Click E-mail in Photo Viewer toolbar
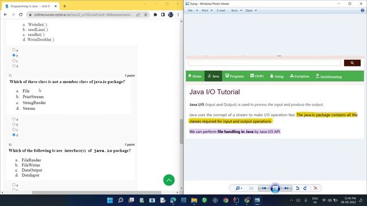 click(x=221, y=10)
